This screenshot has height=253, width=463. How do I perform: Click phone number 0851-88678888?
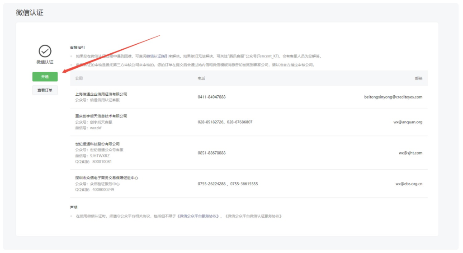click(212, 153)
